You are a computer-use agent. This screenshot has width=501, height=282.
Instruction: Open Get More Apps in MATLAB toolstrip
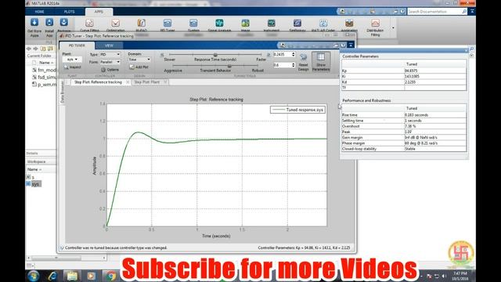tap(34, 27)
